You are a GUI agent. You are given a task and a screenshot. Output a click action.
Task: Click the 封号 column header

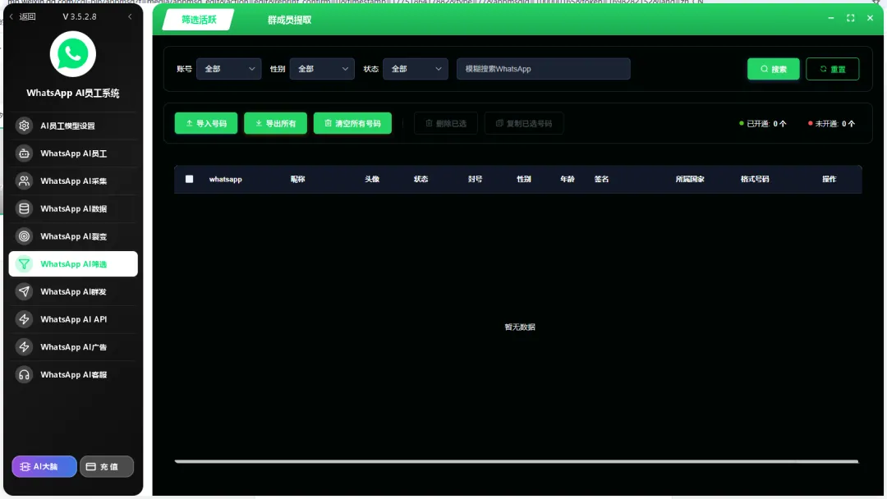(x=476, y=179)
